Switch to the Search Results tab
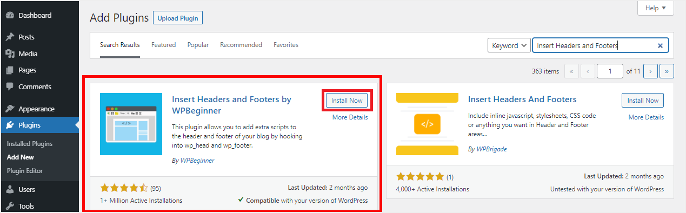Viewport: 686px width, 213px height. click(120, 45)
